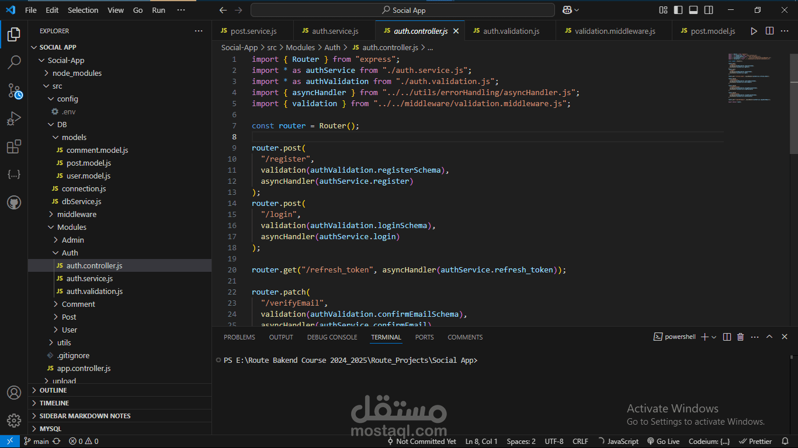Customize layout icon in title bar
This screenshot has height=448, width=798.
[663, 10]
